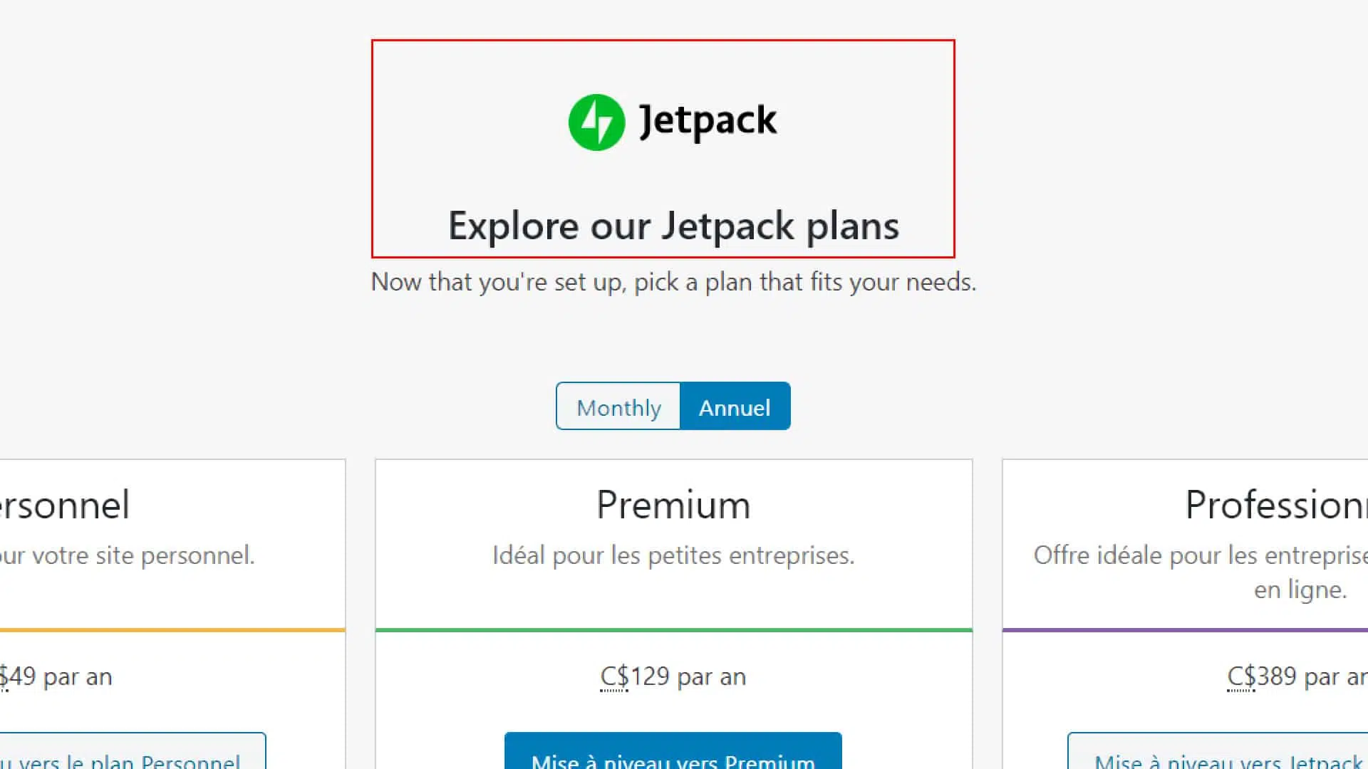This screenshot has height=769, width=1368.
Task: Click the C$389 par an price
Action: 1297,676
